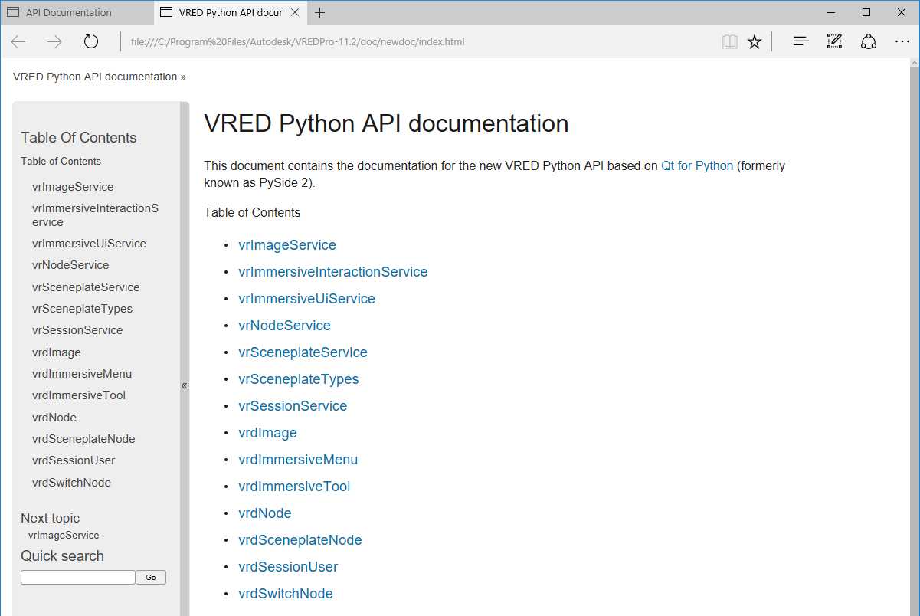Open reading view book icon

click(x=729, y=41)
